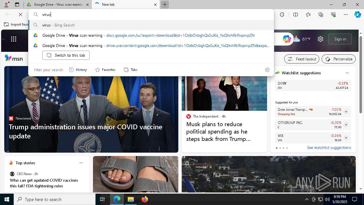Open MSN page settings gear
This screenshot has width=364, height=205.
coord(320,39)
